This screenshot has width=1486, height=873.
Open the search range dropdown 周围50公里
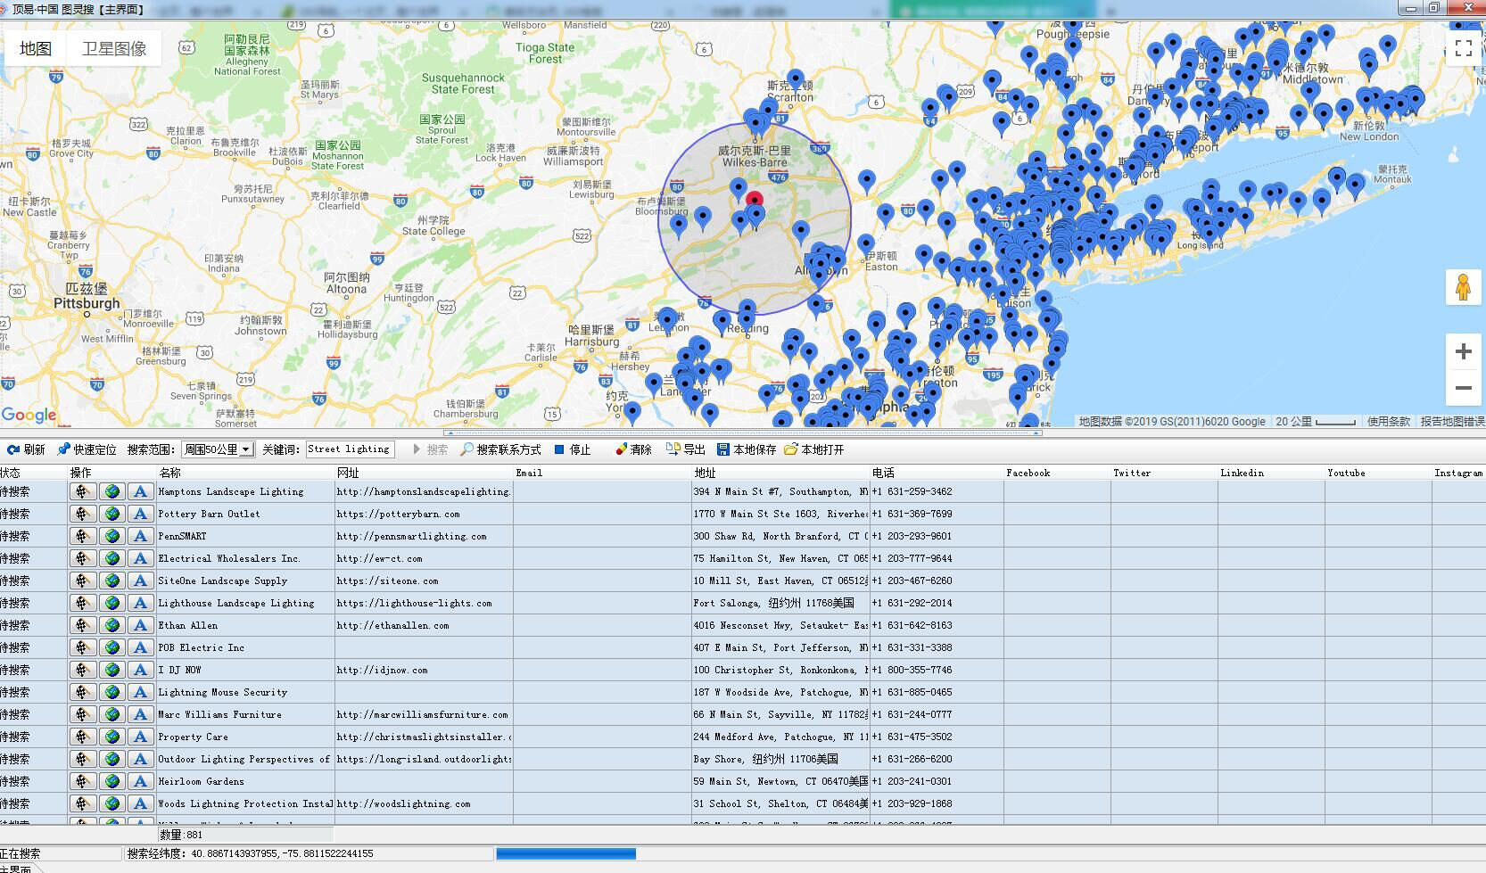point(219,449)
